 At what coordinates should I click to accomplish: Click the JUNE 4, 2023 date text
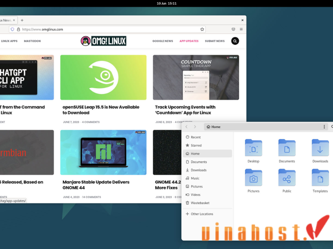(71, 197)
